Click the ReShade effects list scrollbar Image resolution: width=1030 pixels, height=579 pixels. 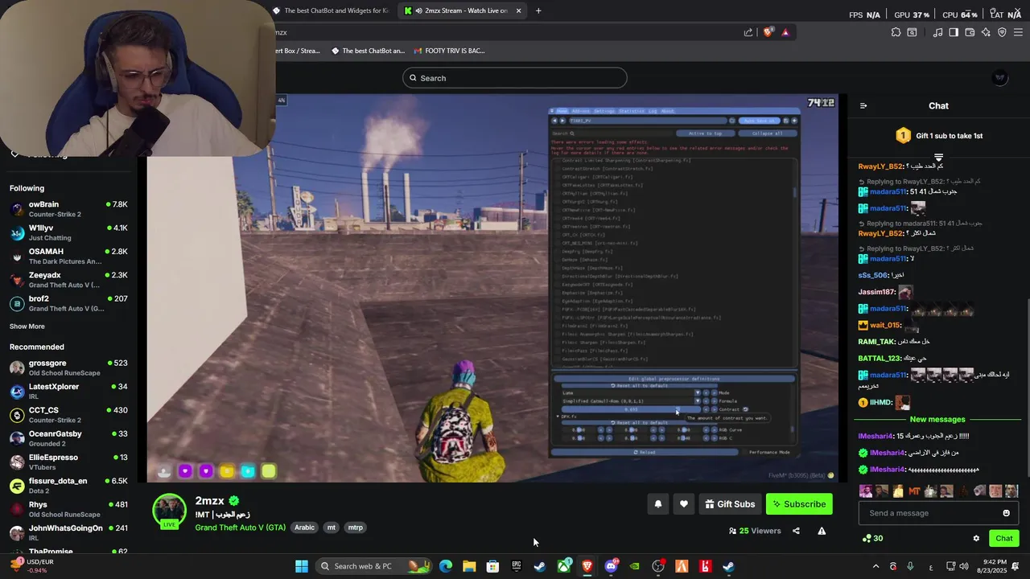coord(795,193)
